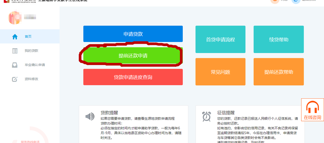Click the edit icon beside 资料修改
Image resolution: width=324 pixels, height=143 pixels.
(15, 79)
